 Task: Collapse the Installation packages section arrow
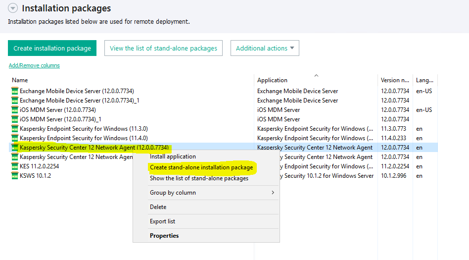point(13,8)
